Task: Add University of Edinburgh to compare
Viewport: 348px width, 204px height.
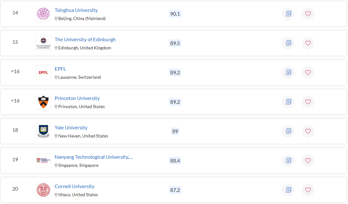Action: click(x=288, y=43)
